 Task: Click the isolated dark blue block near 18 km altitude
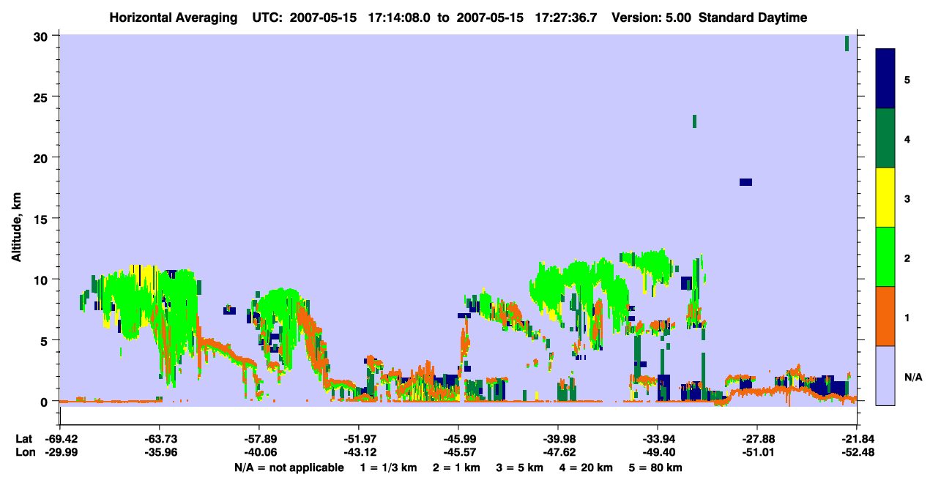coord(745,181)
